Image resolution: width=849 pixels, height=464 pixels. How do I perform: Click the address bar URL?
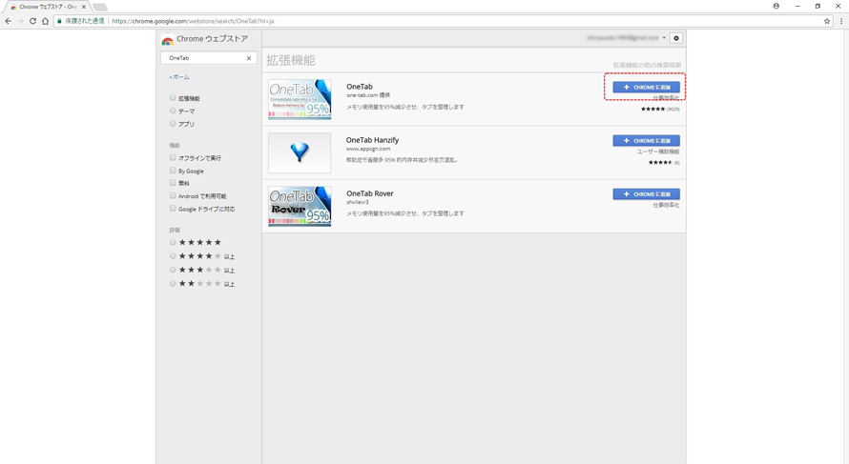click(193, 21)
